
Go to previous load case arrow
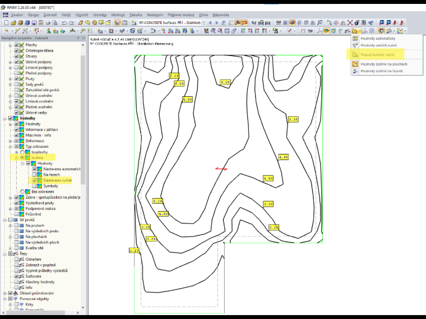click(x=210, y=23)
